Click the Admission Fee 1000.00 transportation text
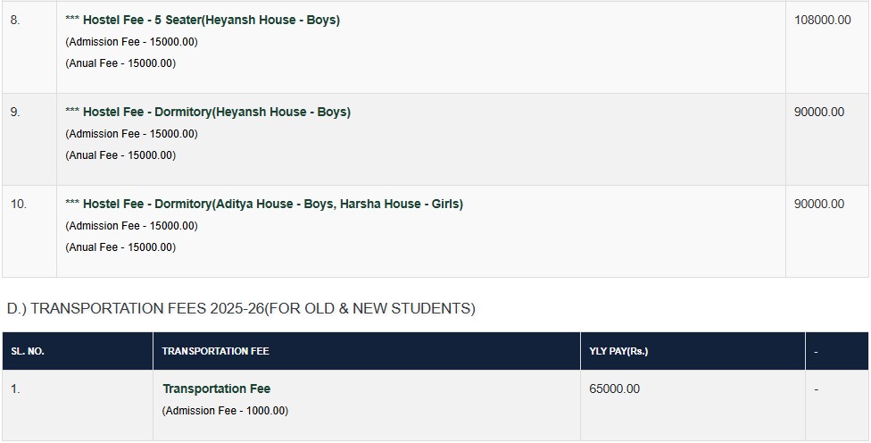 (225, 411)
